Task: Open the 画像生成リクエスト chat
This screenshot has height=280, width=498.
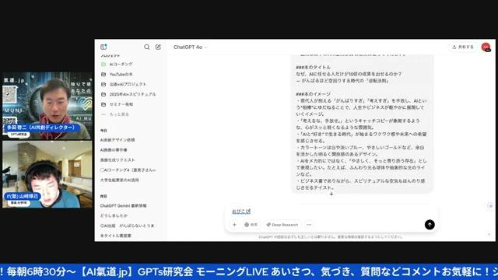Action: 117,160
